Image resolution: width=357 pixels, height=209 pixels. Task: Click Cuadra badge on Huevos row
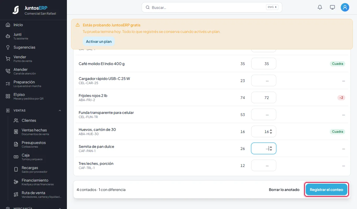tap(337, 132)
